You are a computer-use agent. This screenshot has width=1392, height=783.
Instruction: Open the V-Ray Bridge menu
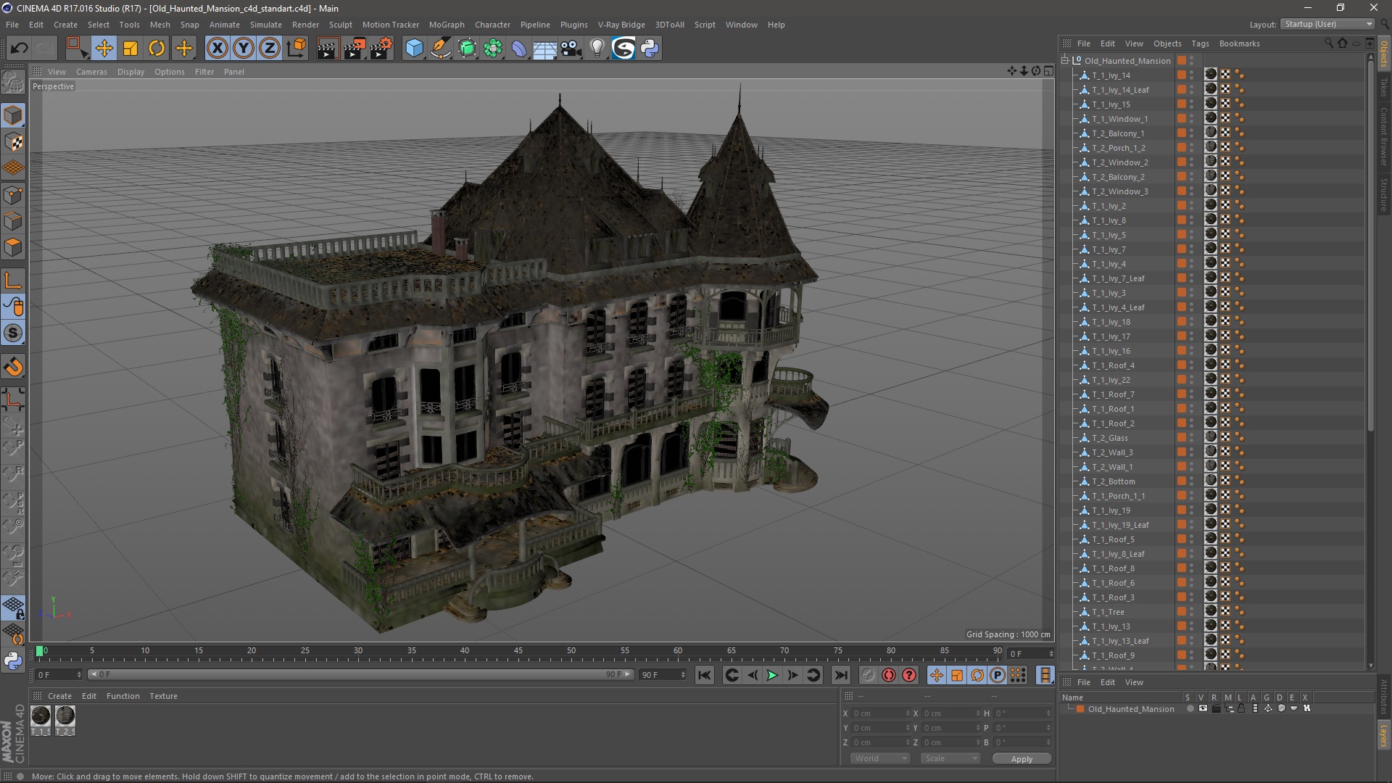tap(621, 25)
